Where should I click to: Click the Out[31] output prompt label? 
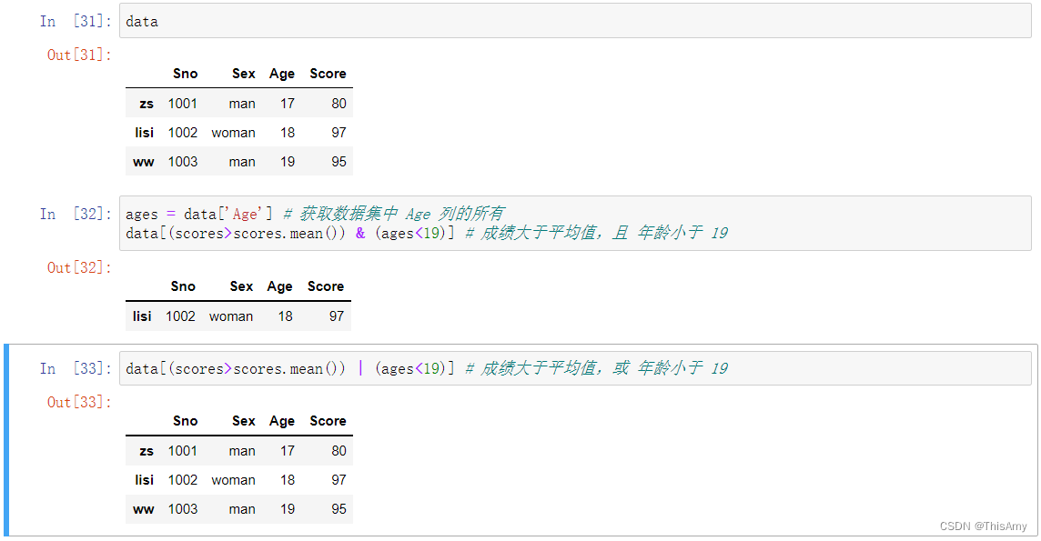tap(79, 55)
